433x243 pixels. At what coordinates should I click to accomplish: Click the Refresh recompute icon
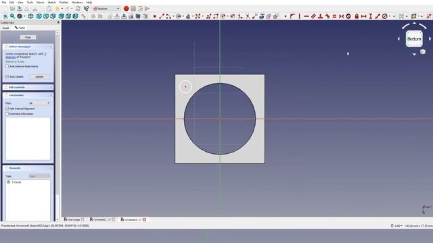[78, 9]
